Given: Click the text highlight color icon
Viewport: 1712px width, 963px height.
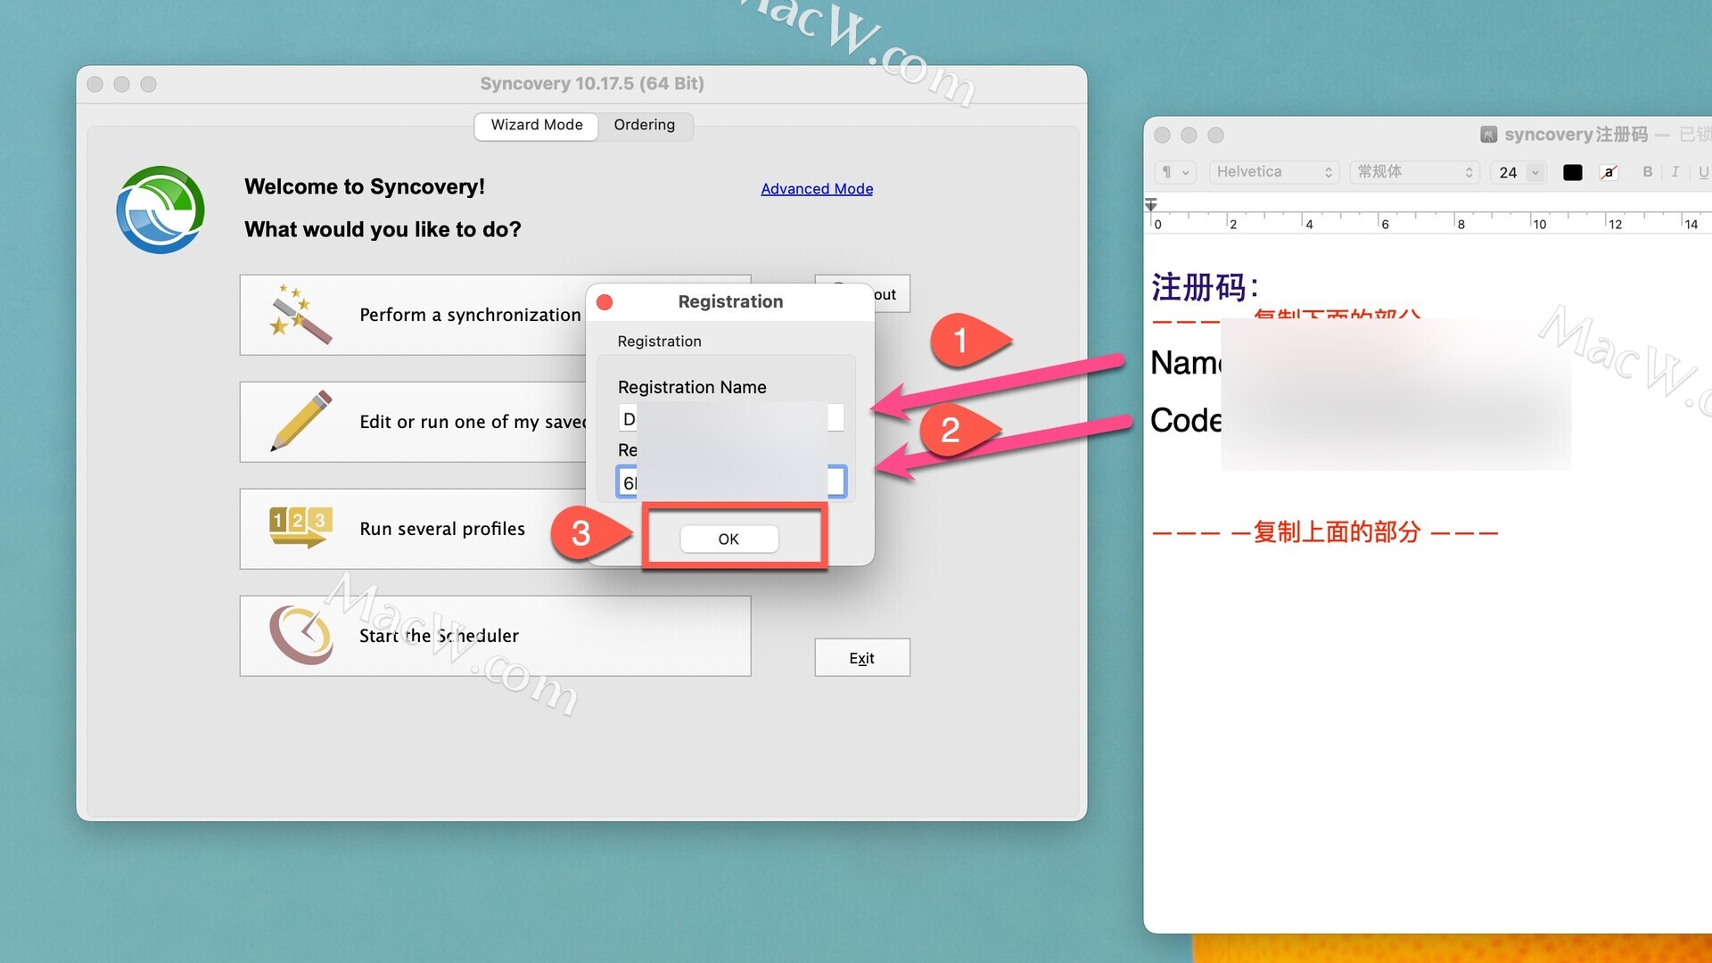Looking at the screenshot, I should click(1609, 172).
